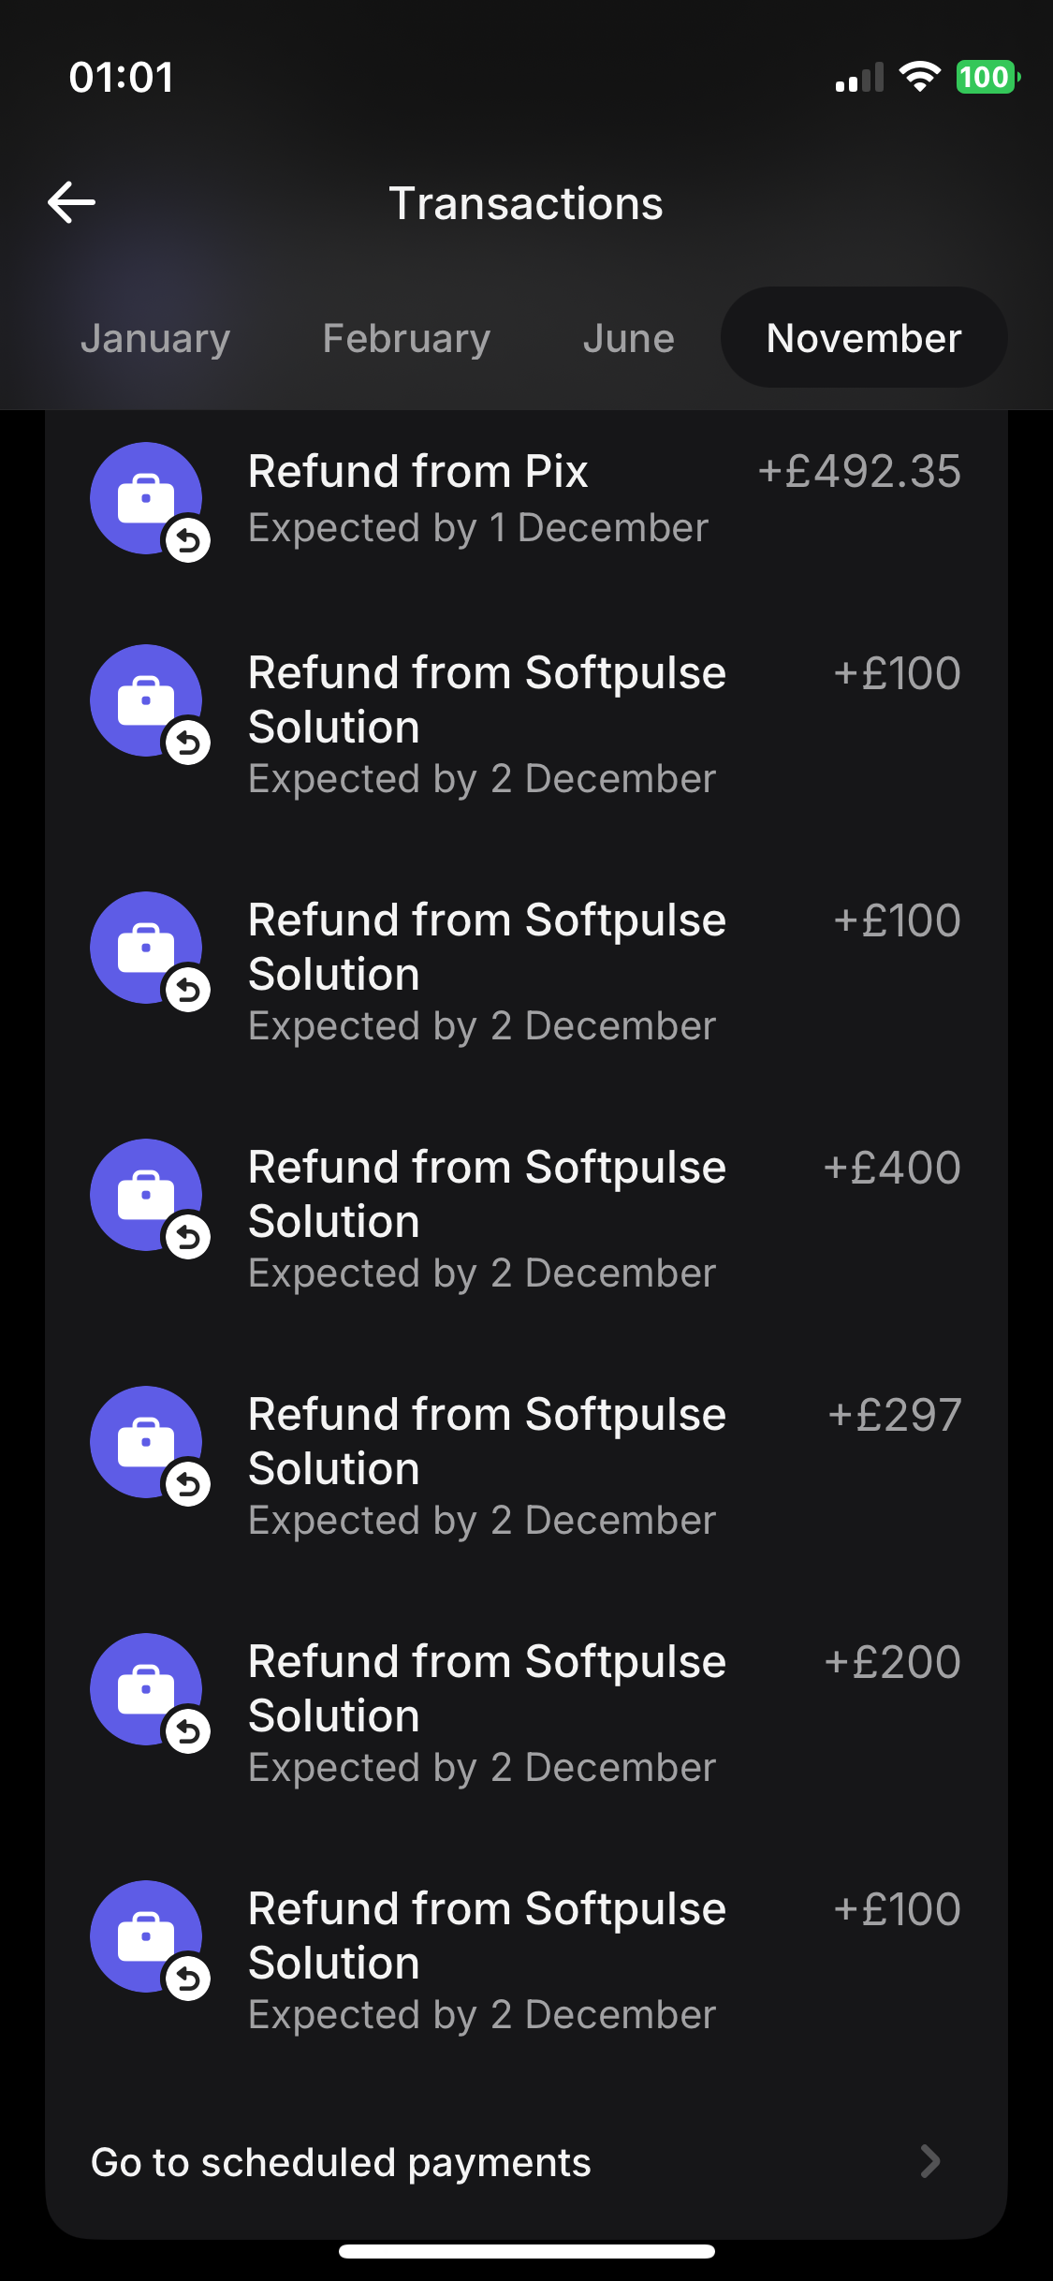Tap the back arrow icon
This screenshot has height=2281, width=1053.
point(72,202)
